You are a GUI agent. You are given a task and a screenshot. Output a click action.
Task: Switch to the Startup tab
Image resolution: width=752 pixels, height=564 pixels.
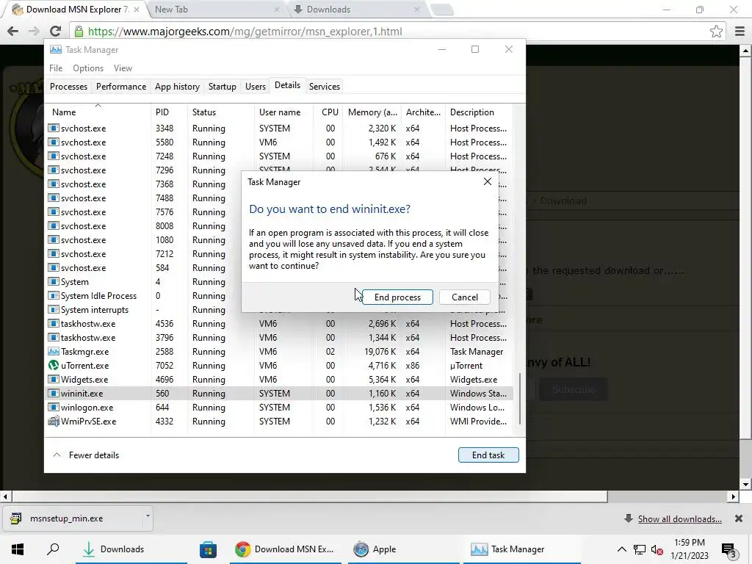(x=222, y=87)
